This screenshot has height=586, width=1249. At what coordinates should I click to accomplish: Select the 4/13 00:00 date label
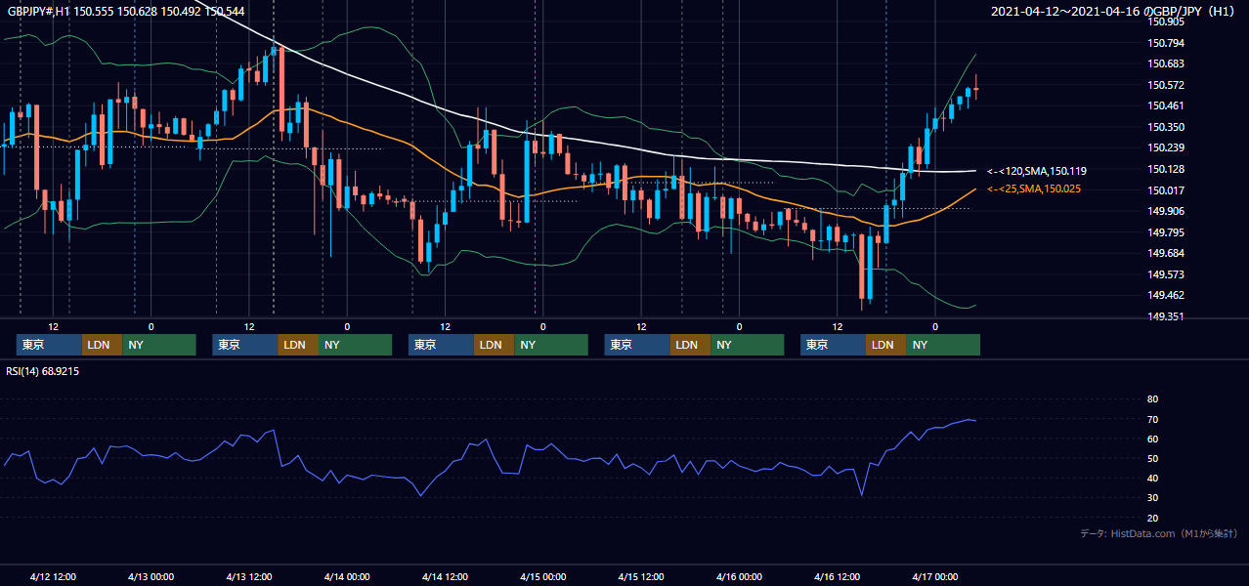click(x=151, y=577)
